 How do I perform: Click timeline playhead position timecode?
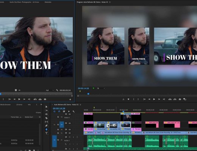coord(59,108)
